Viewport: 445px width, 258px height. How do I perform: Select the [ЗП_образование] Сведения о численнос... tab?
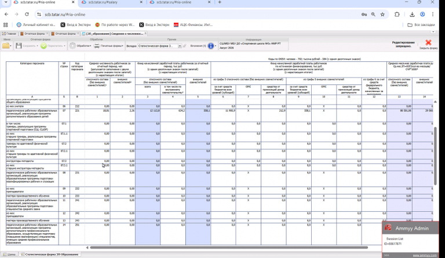click(x=114, y=34)
